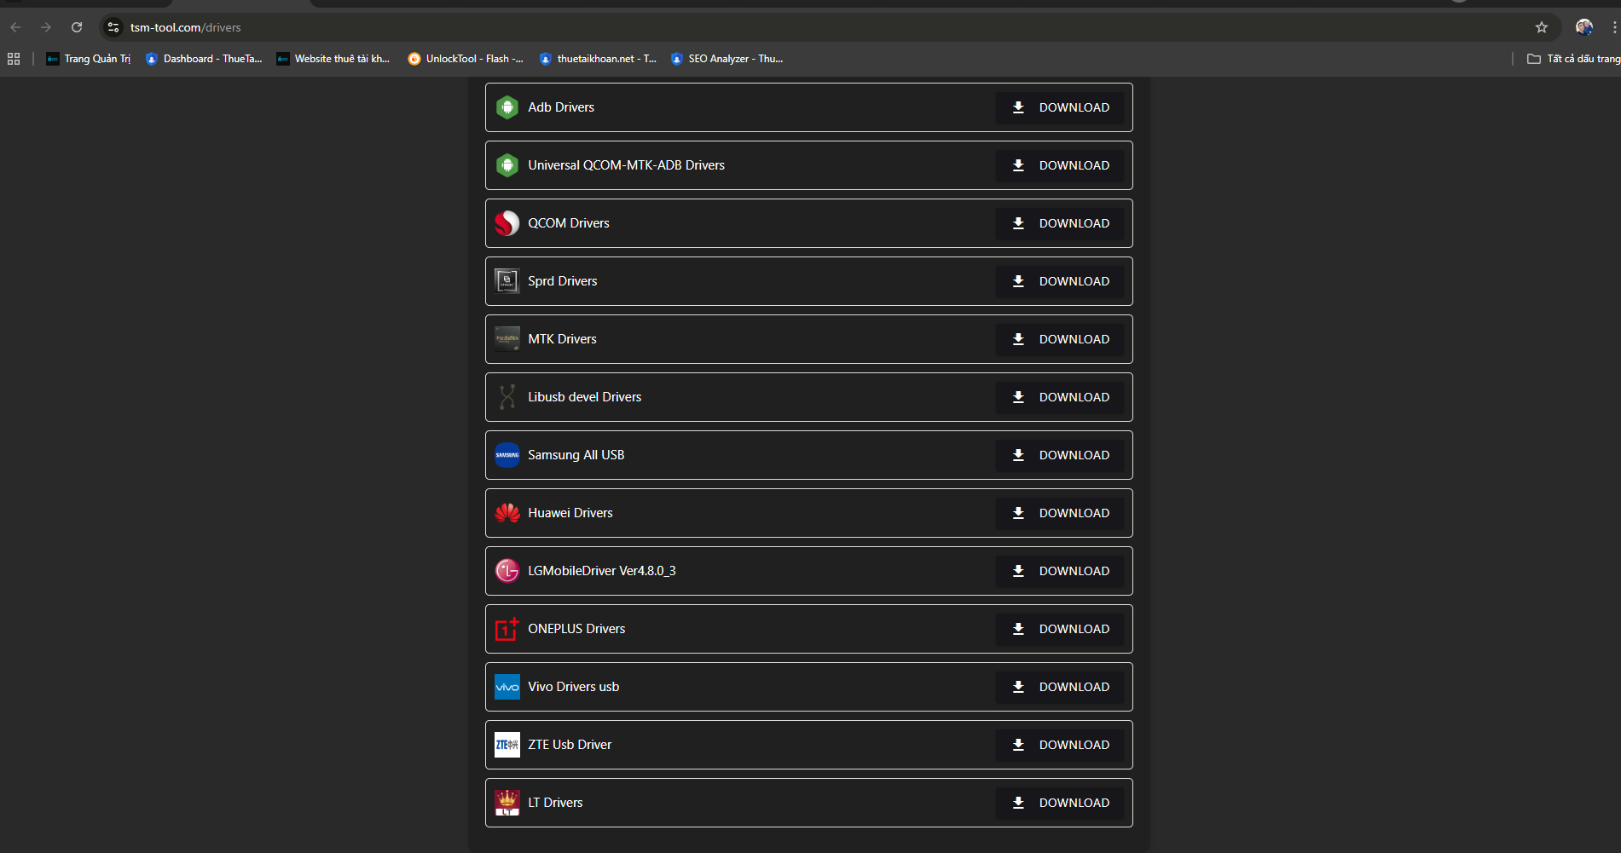Click the Samsung All USB title
This screenshot has height=853, width=1621.
576,455
